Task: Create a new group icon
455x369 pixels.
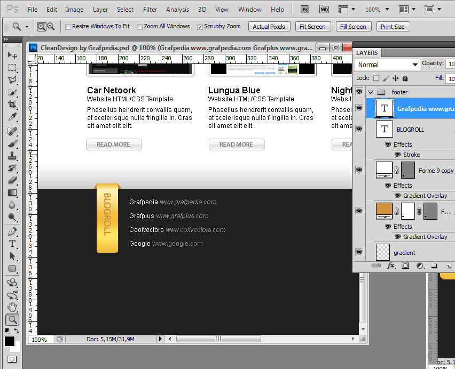Action: click(x=434, y=266)
